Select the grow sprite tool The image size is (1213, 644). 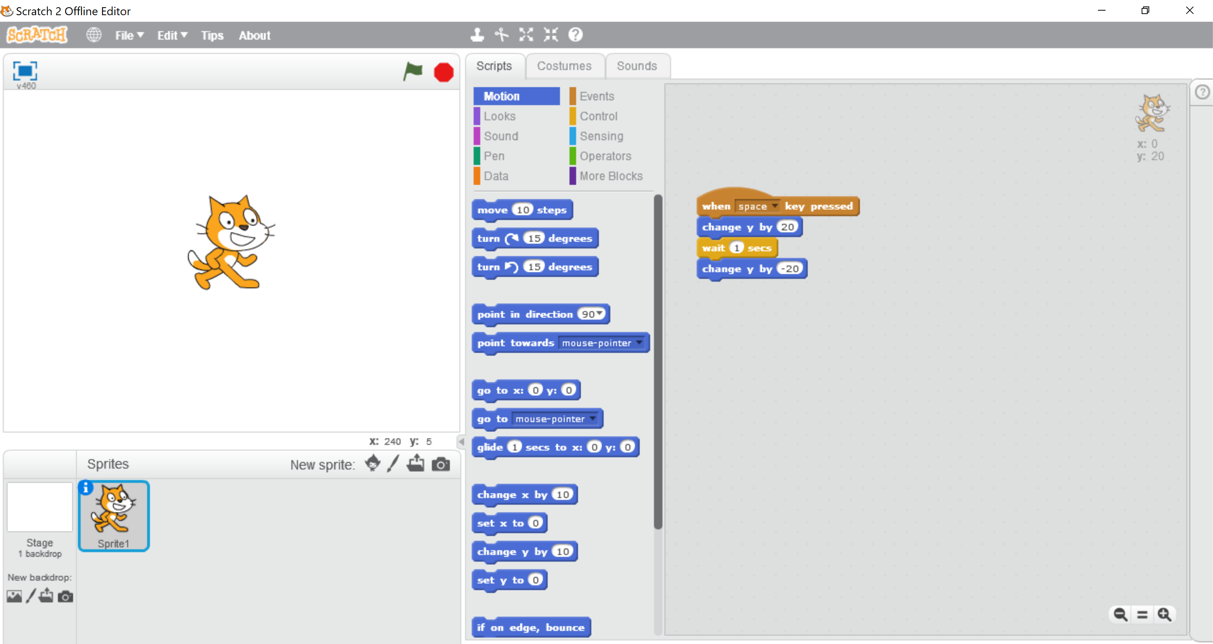pos(526,35)
